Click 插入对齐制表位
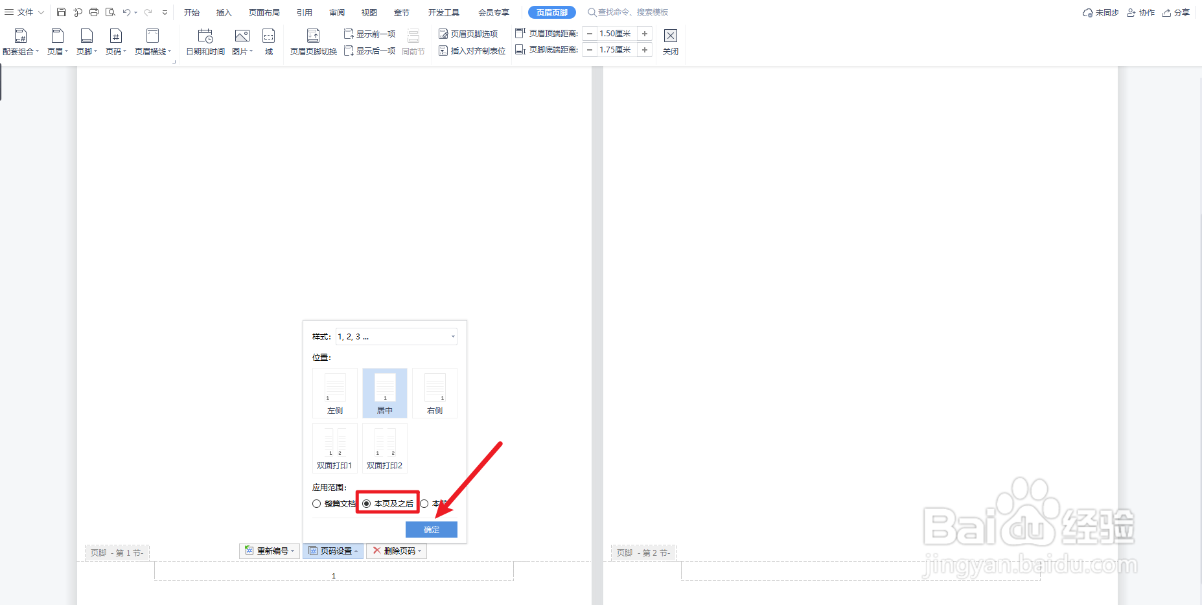 coord(472,51)
